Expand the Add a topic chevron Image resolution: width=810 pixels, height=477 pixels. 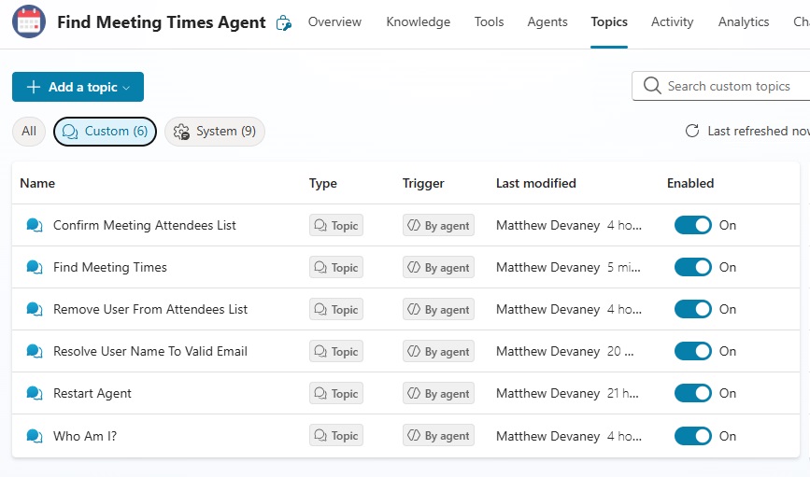[x=126, y=88]
